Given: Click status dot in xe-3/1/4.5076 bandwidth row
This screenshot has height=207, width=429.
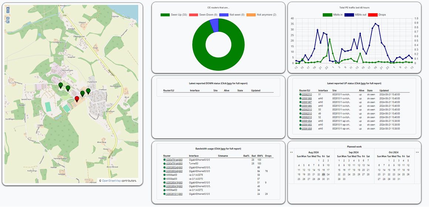Looking at the screenshot, I should (165, 175).
